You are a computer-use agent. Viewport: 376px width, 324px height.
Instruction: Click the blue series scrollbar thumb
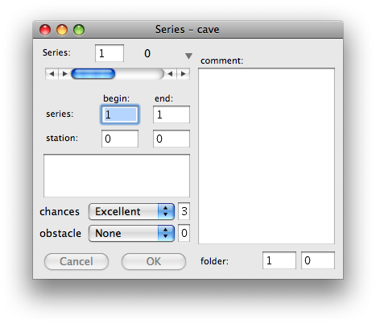(x=93, y=73)
